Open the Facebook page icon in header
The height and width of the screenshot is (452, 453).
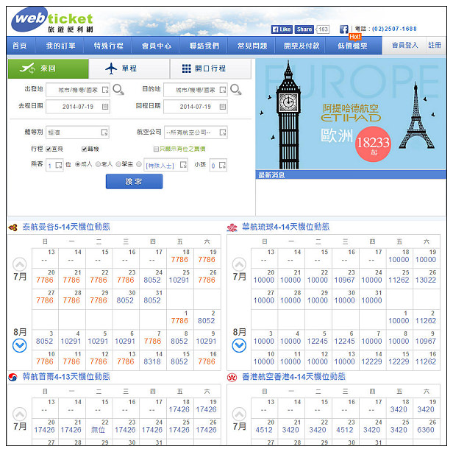click(344, 29)
